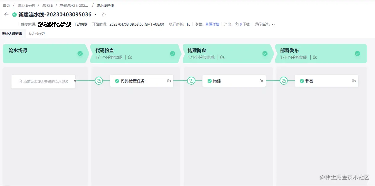Switch to the 流水线详情 tab
This screenshot has height=186, width=375.
coord(12,34)
